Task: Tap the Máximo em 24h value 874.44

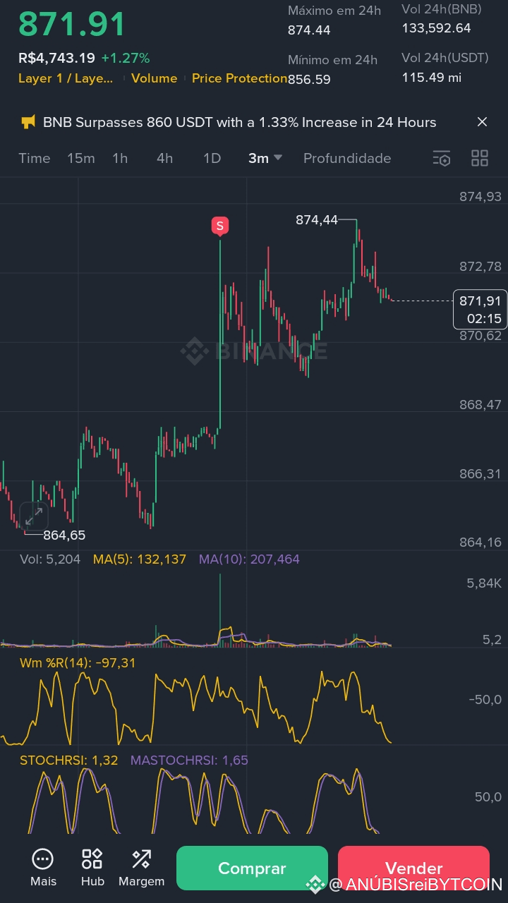Action: 309,30
